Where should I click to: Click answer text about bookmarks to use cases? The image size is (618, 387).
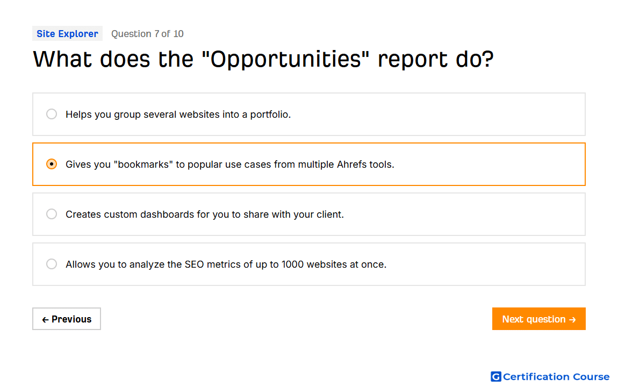coord(230,164)
